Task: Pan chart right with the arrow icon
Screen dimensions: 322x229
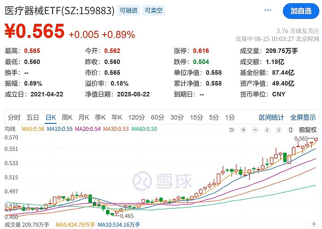Action: 279,130
